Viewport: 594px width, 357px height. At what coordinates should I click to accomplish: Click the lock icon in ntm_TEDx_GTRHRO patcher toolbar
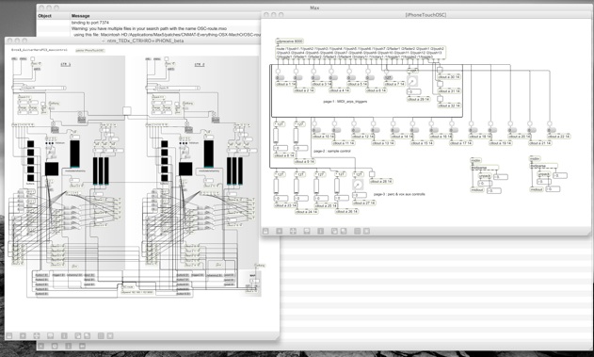[x=9, y=335]
